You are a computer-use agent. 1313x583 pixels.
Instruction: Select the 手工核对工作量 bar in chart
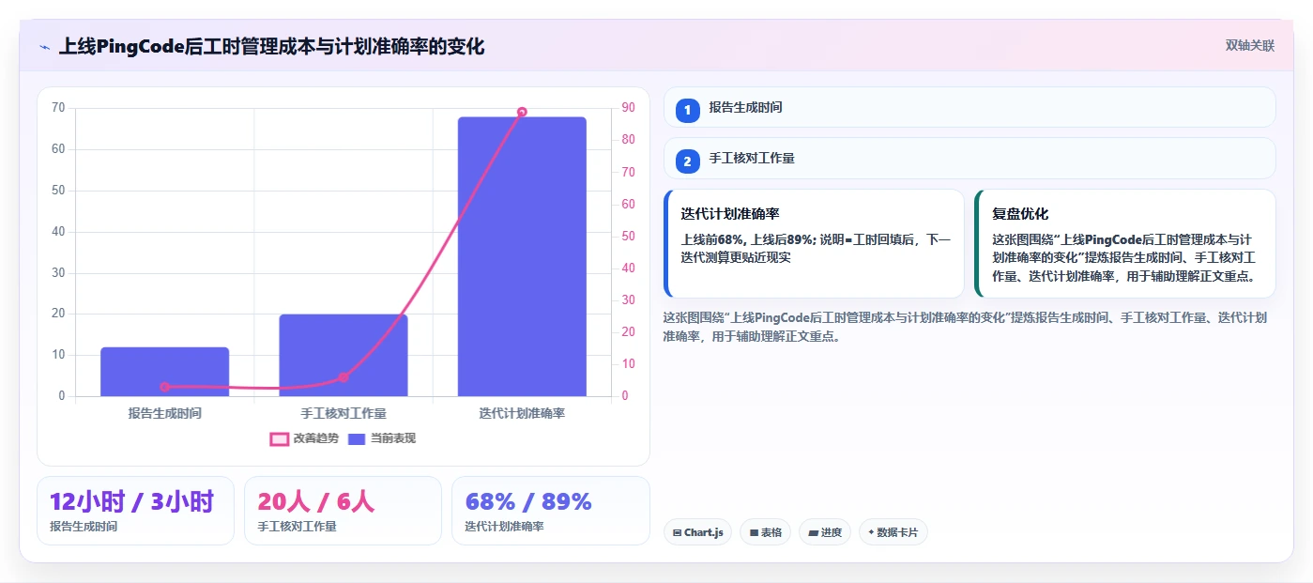[344, 355]
